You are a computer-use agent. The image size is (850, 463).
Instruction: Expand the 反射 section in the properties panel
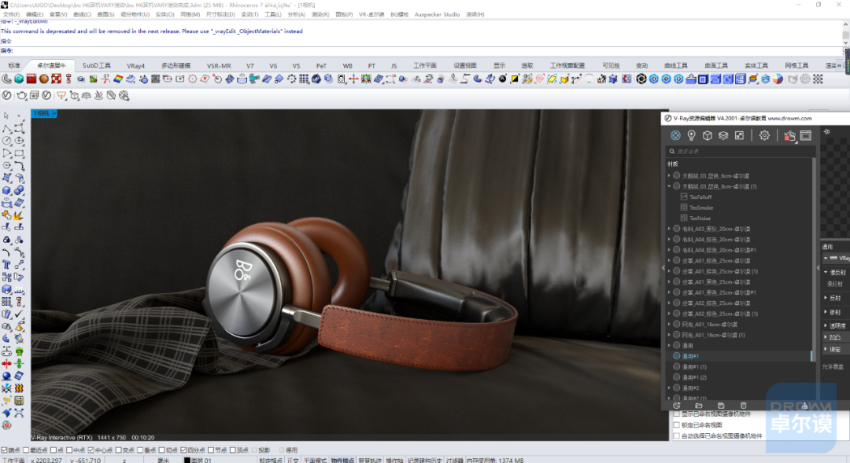[x=826, y=298]
